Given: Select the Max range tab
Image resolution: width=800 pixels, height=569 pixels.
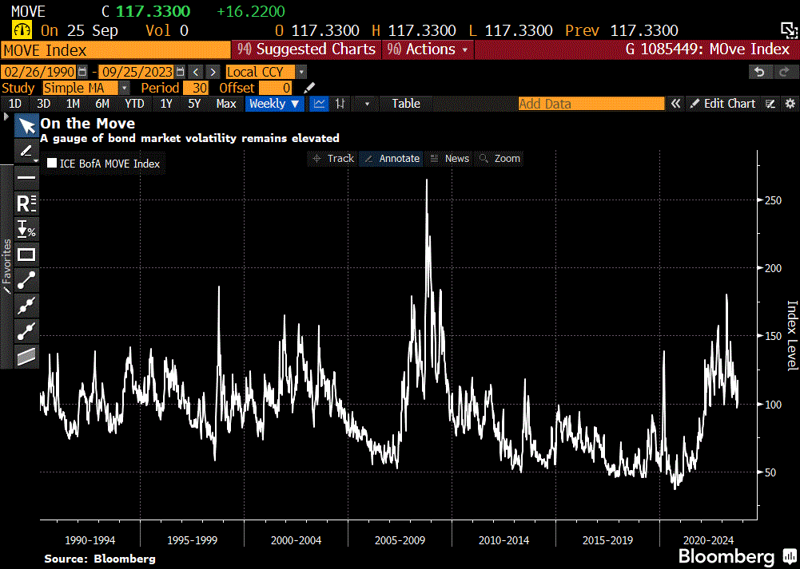Looking at the screenshot, I should coord(226,104).
